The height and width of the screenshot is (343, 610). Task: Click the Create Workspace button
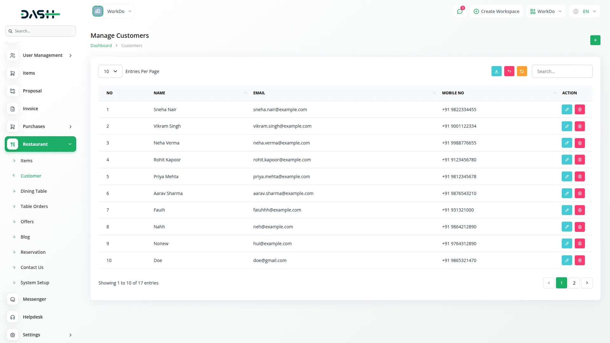click(x=496, y=11)
